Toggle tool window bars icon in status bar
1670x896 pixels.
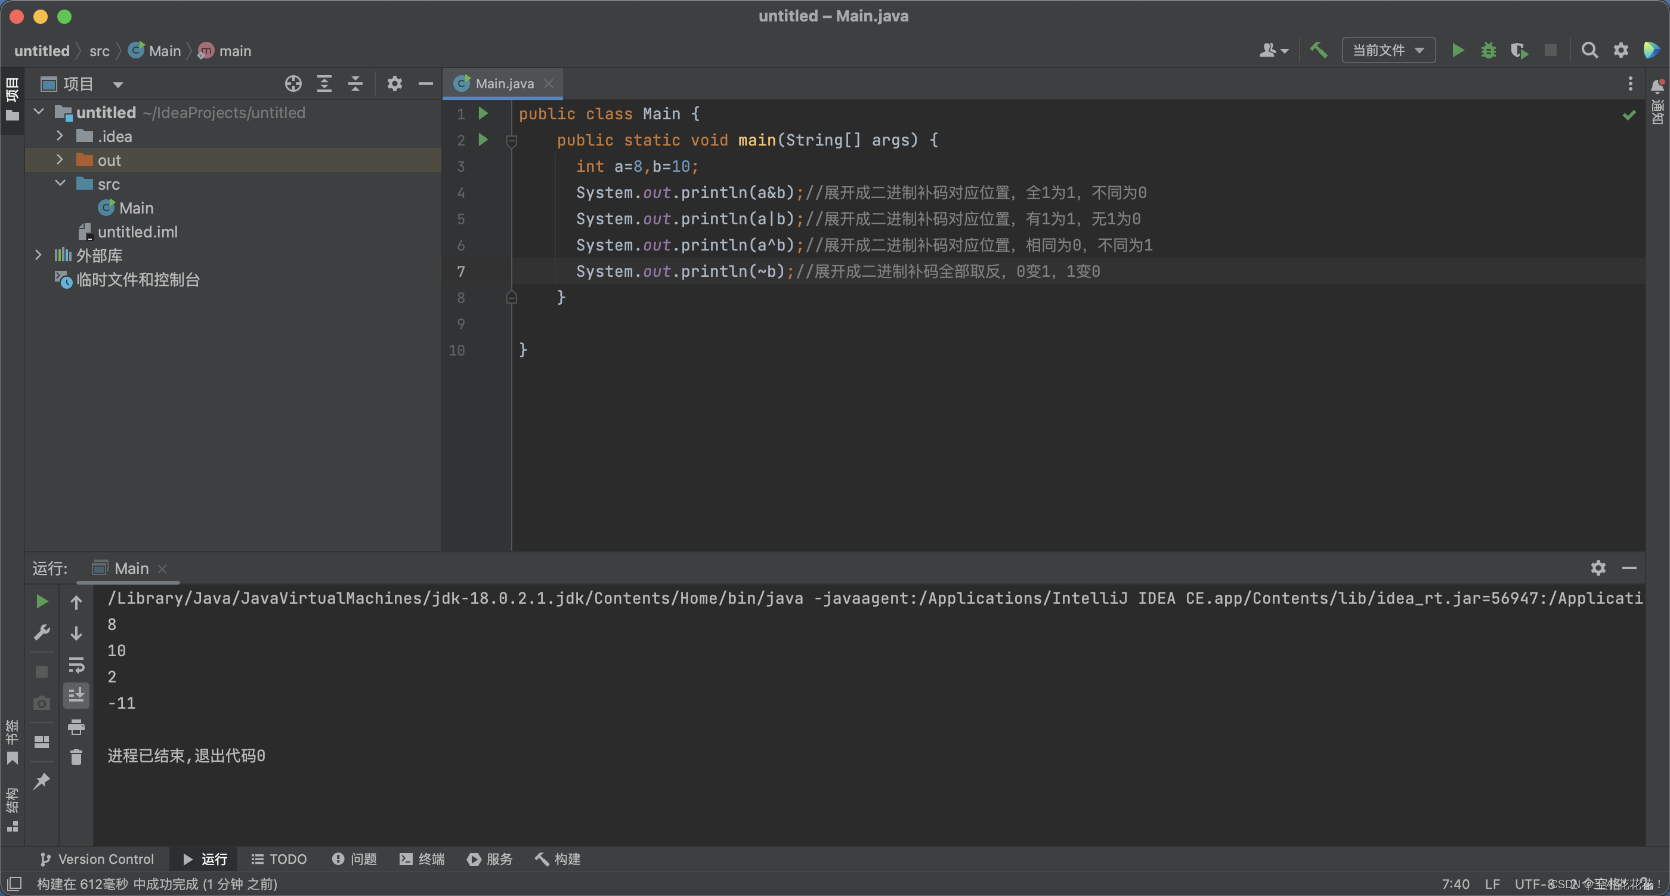click(x=14, y=883)
